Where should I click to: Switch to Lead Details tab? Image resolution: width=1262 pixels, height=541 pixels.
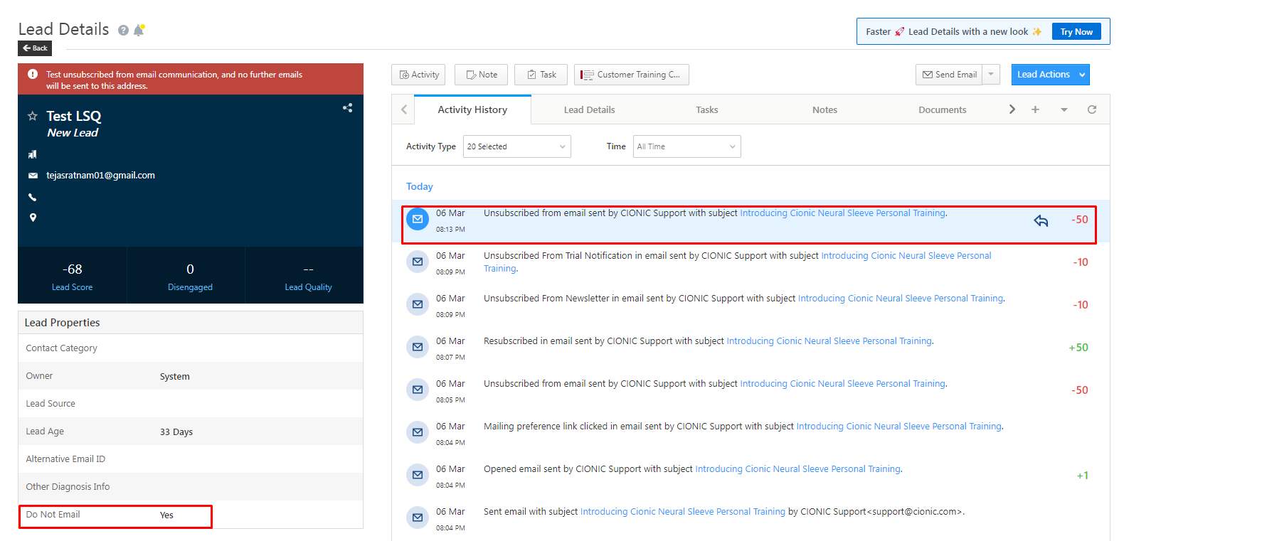click(589, 109)
